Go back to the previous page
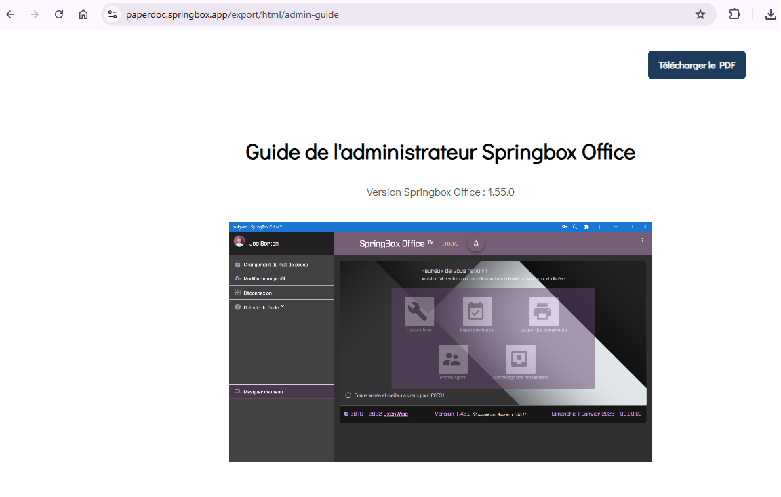This screenshot has width=781, height=497. (x=11, y=14)
